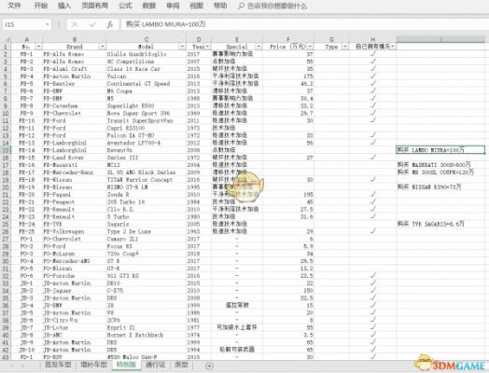Open the Year column filter dropdown
Viewport: 489px width, 373px height.
pos(207,47)
